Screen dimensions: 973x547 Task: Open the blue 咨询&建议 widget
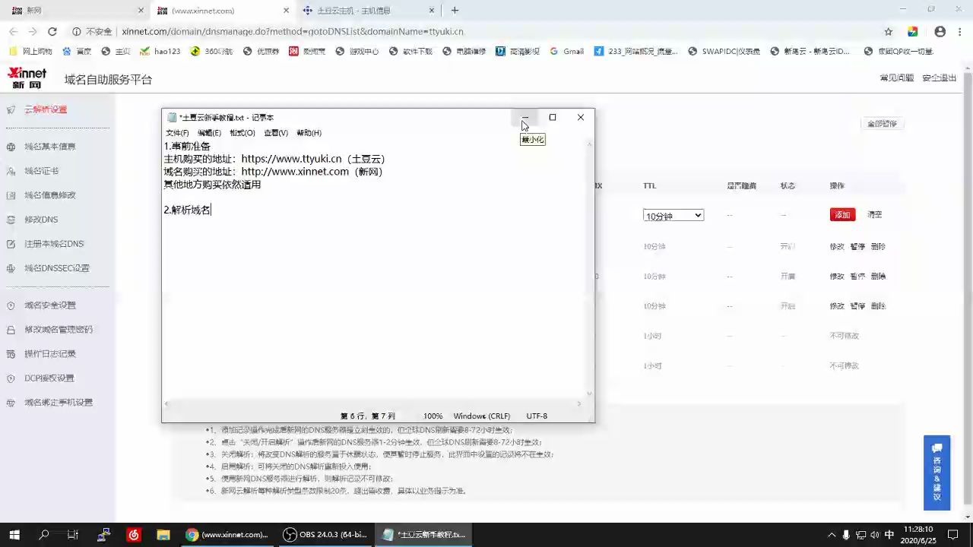click(937, 473)
